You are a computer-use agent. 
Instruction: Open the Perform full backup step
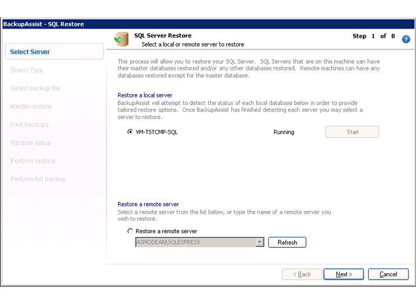37,179
